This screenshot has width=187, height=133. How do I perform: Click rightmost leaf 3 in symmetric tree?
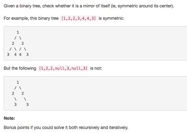point(27,55)
